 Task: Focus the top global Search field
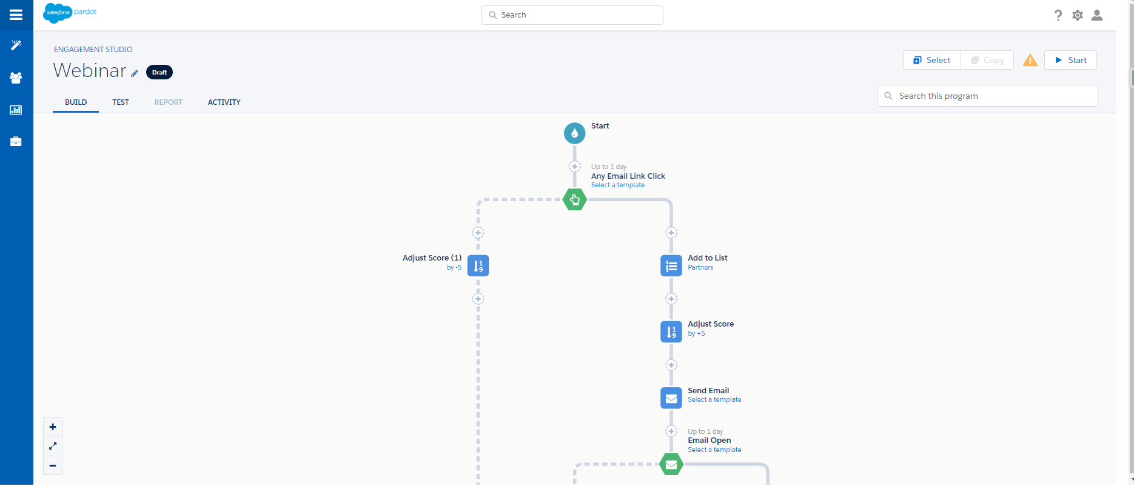click(572, 15)
